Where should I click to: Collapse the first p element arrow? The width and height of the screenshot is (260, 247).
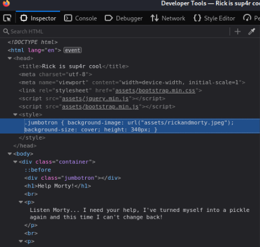coord(21,202)
